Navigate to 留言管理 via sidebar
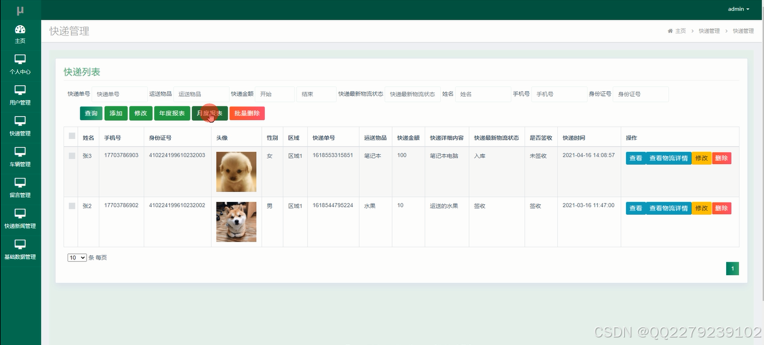 coord(20,188)
